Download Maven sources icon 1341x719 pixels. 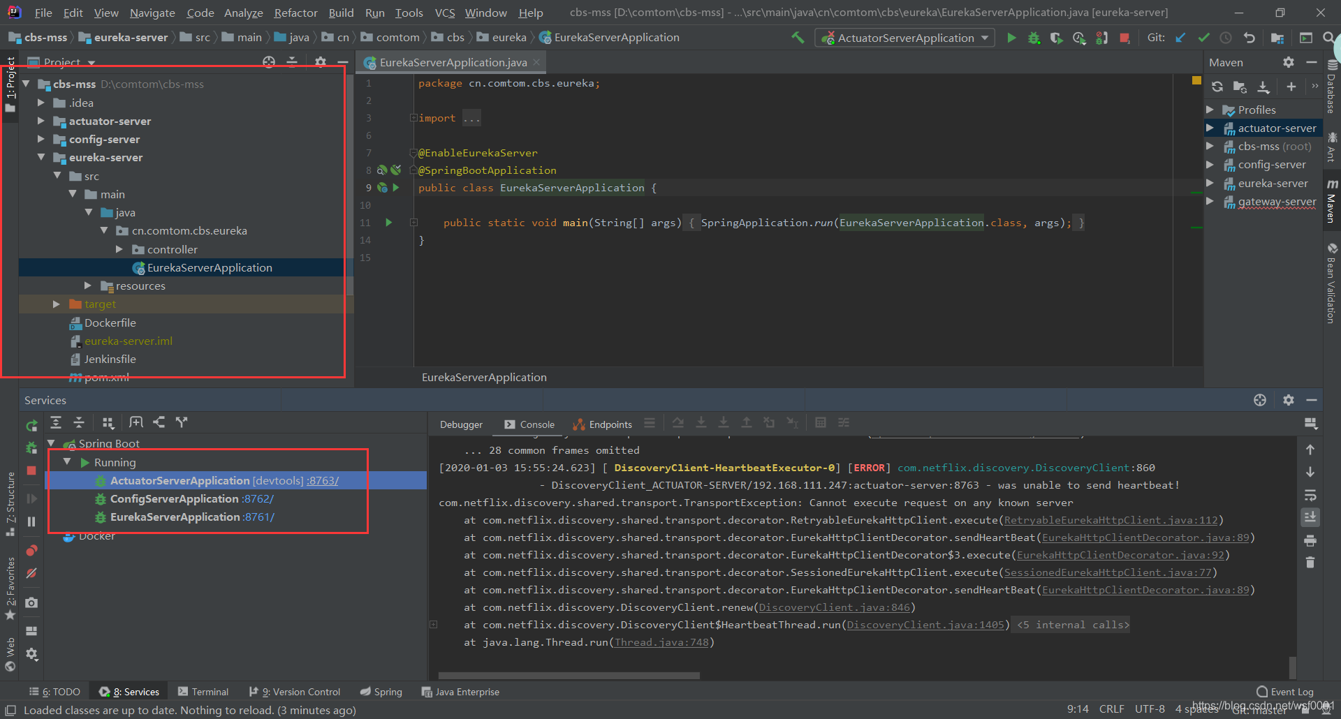point(1263,87)
